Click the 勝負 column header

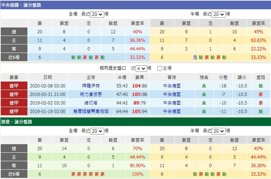pos(204,77)
